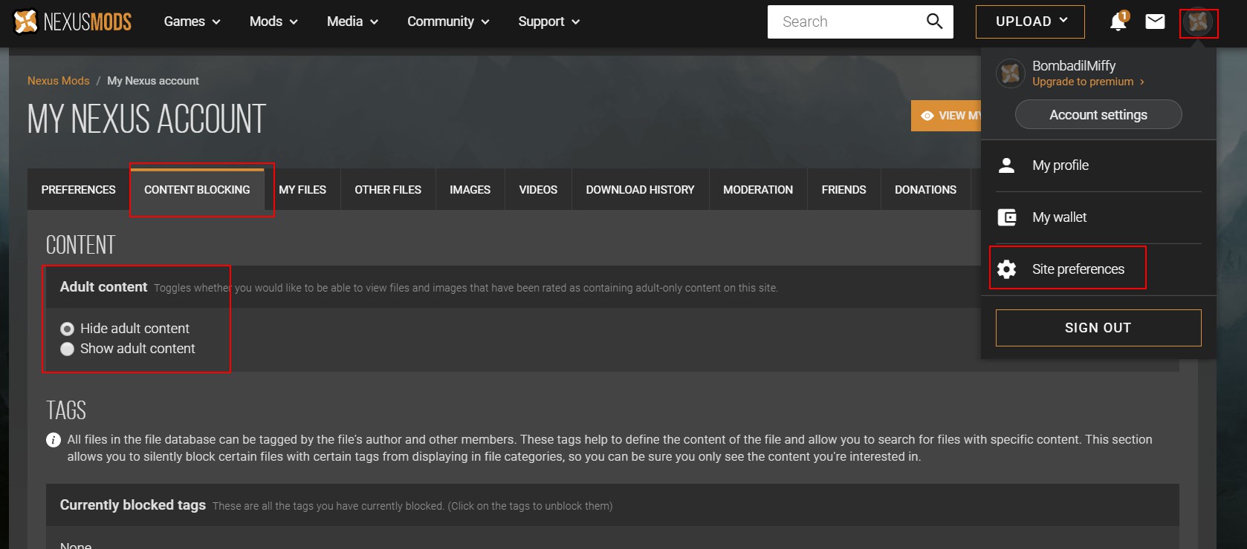Open the Donations tab
1247x549 pixels.
click(925, 190)
